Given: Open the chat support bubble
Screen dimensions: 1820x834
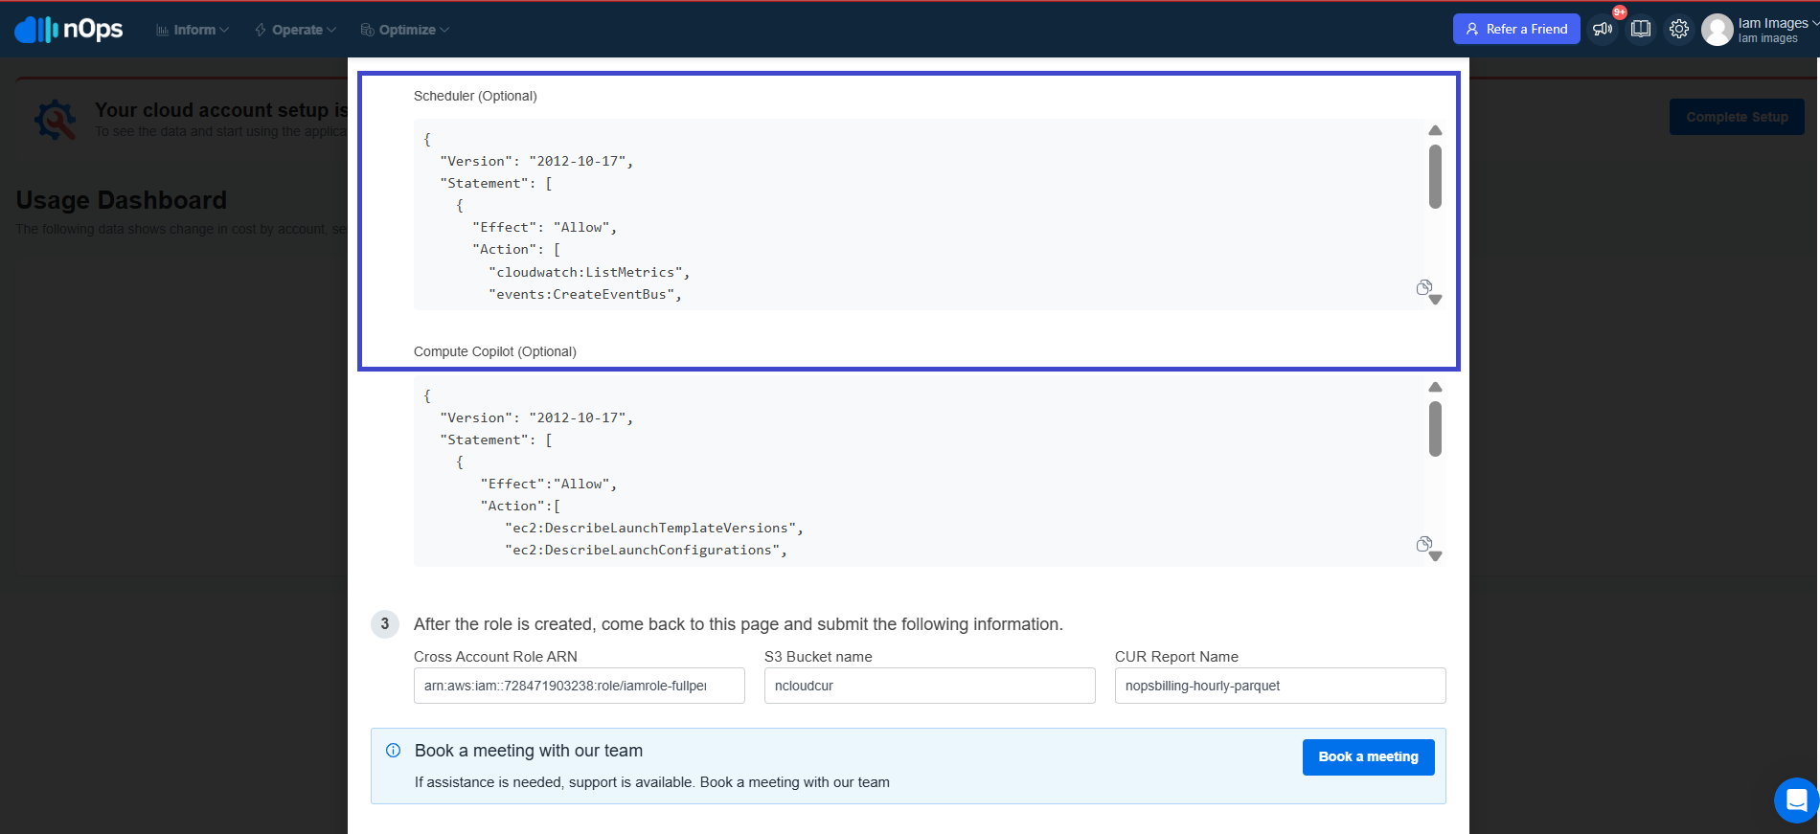Looking at the screenshot, I should click(1796, 800).
